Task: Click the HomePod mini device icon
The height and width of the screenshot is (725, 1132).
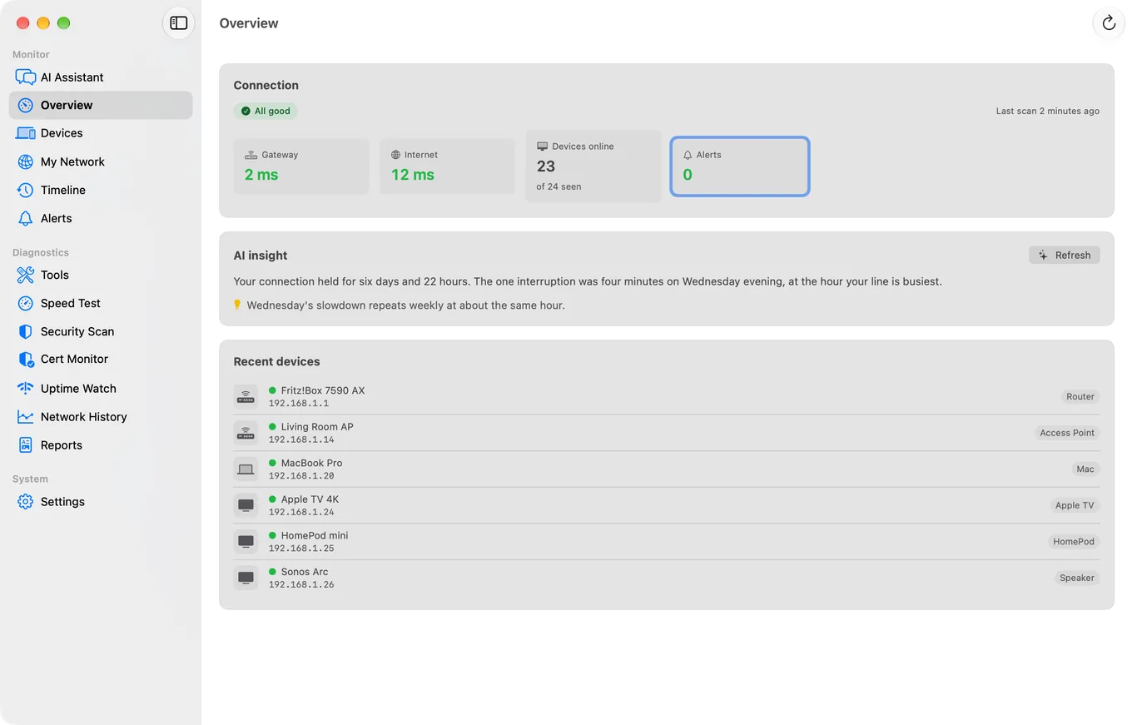Action: point(246,542)
